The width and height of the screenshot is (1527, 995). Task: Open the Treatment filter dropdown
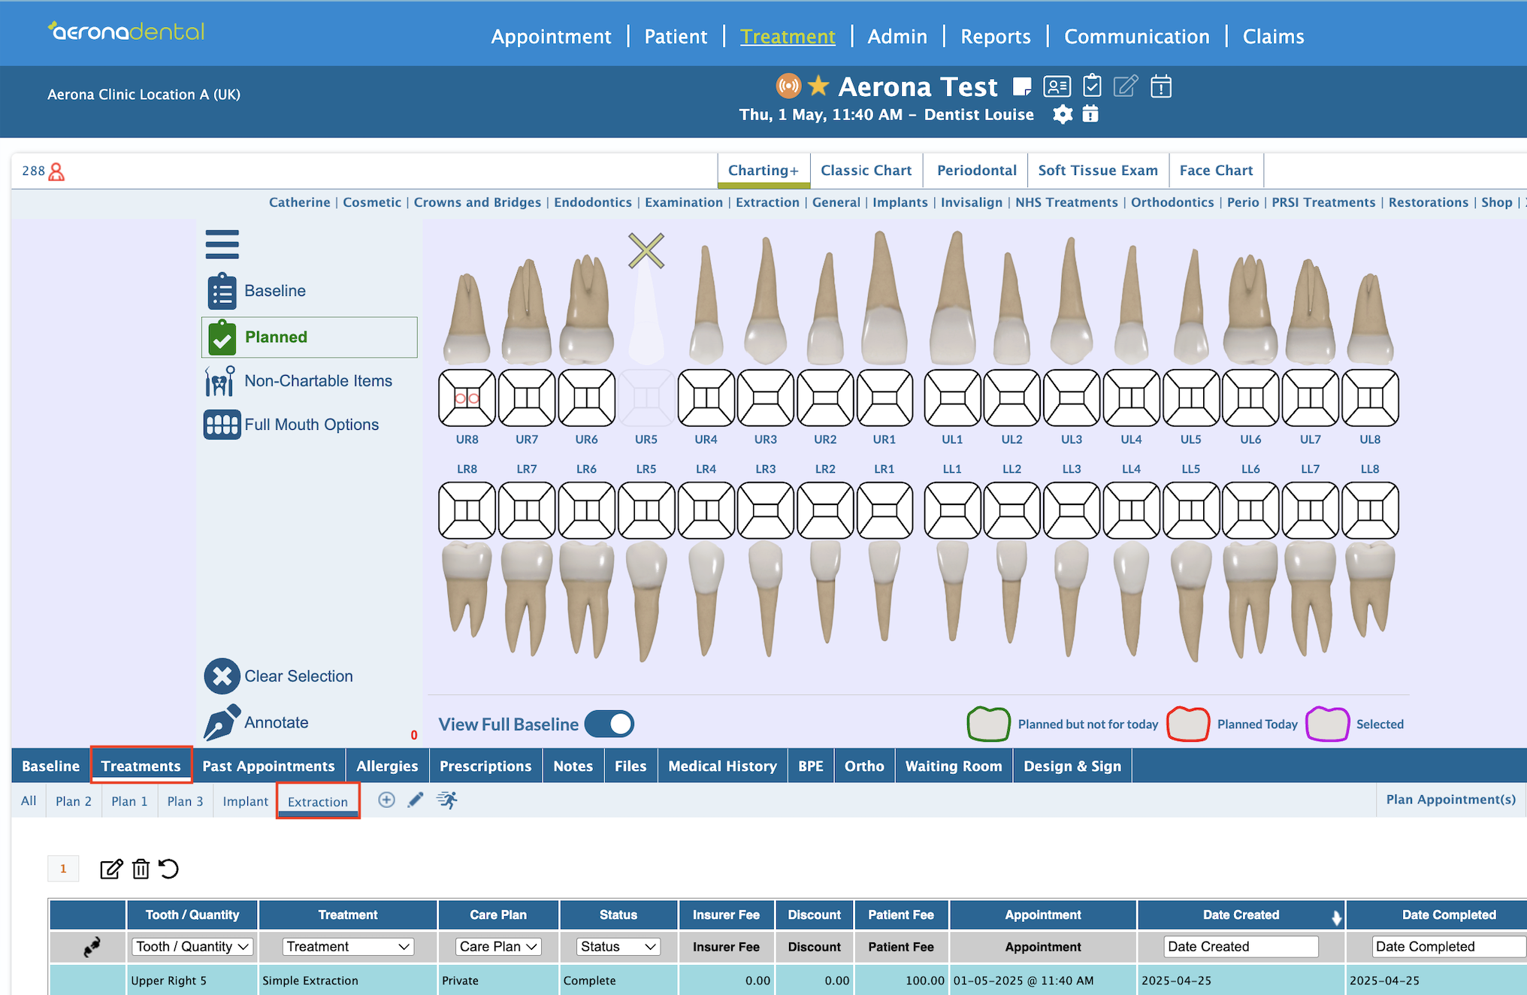click(349, 947)
